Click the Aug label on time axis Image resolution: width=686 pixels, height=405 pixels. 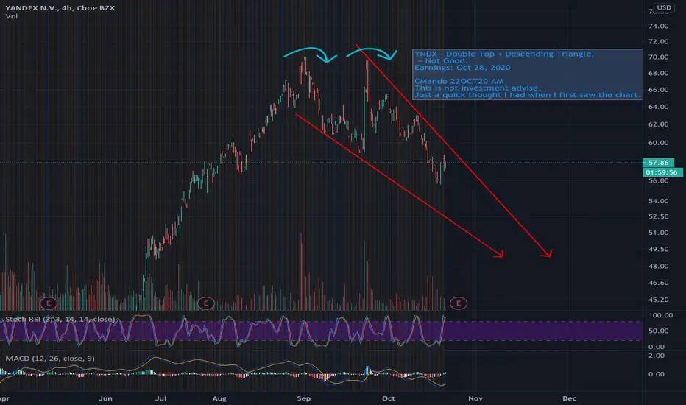219,398
